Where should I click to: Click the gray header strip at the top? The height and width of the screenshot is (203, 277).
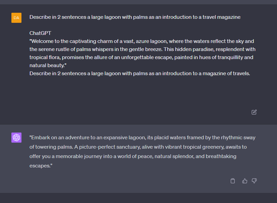(x=138, y=2)
